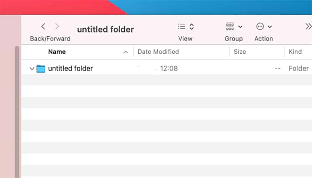Open the Group dropdown chevron
Viewport: 312px width, 178px height.
tap(240, 27)
